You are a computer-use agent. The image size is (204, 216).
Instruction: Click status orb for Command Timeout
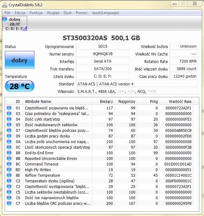9,164
